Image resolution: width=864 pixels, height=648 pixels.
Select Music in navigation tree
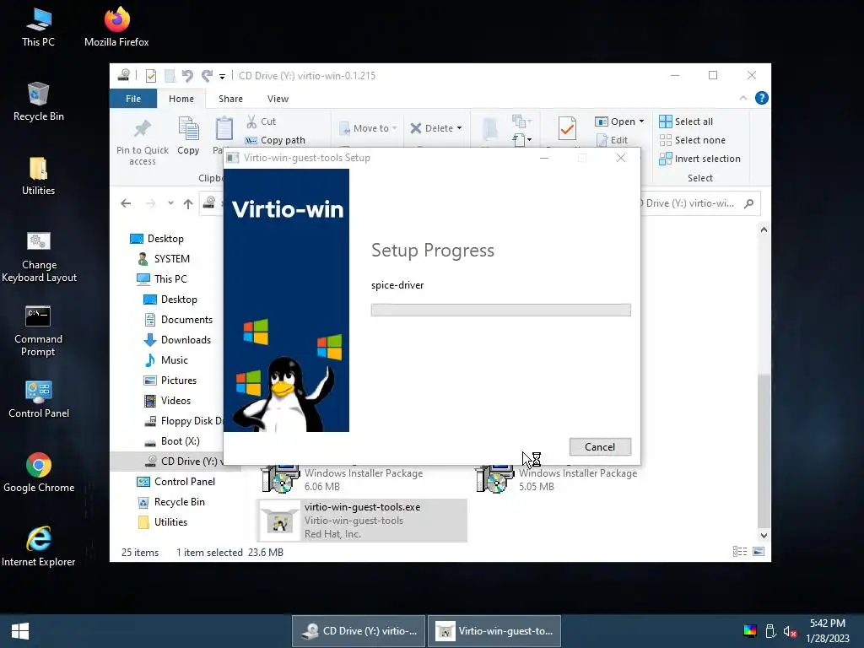coord(166,360)
